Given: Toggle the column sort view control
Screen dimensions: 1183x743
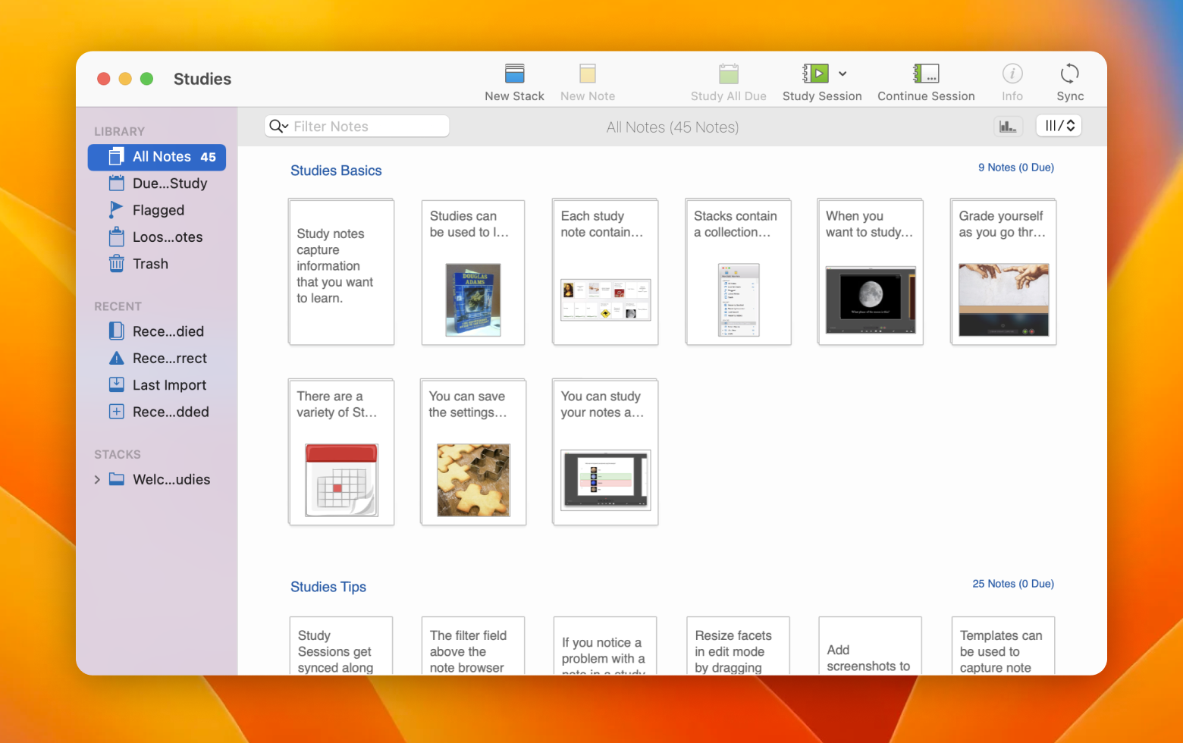Looking at the screenshot, I should [x=1059, y=125].
